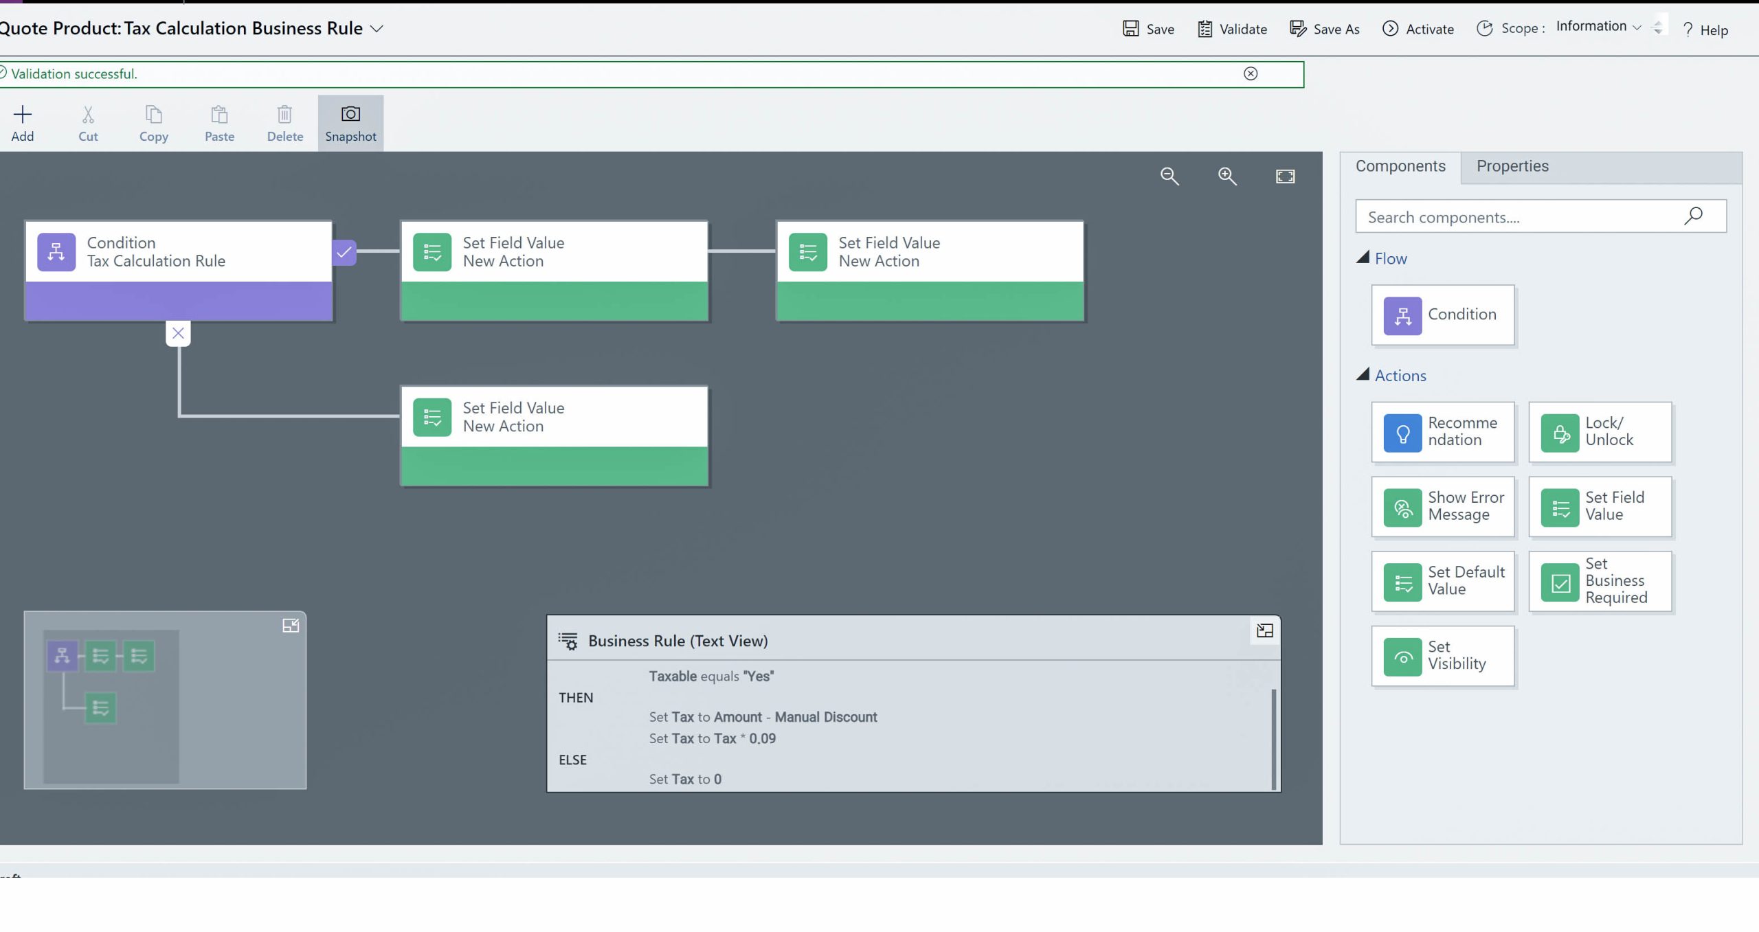Screen dimensions: 1759x932
Task: Switch to the Properties tab
Action: point(1512,166)
